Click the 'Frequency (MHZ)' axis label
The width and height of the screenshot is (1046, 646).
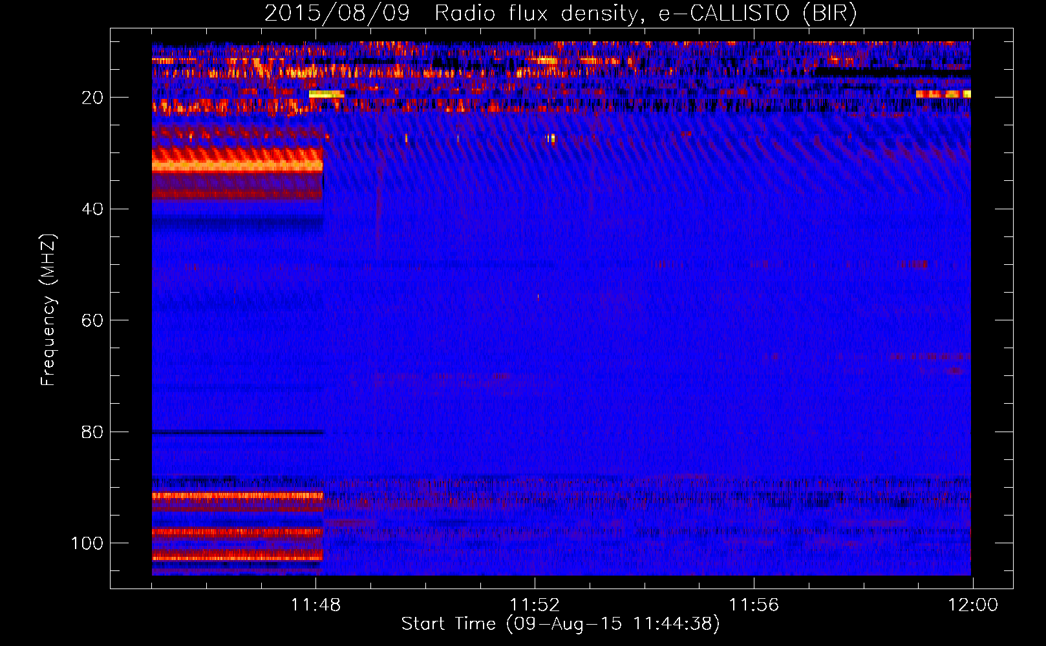[x=48, y=310]
